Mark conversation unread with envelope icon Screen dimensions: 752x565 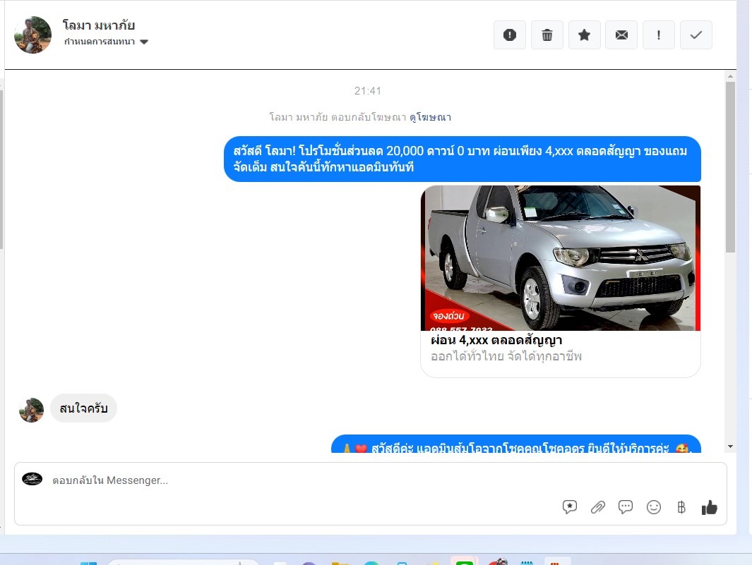(x=621, y=35)
